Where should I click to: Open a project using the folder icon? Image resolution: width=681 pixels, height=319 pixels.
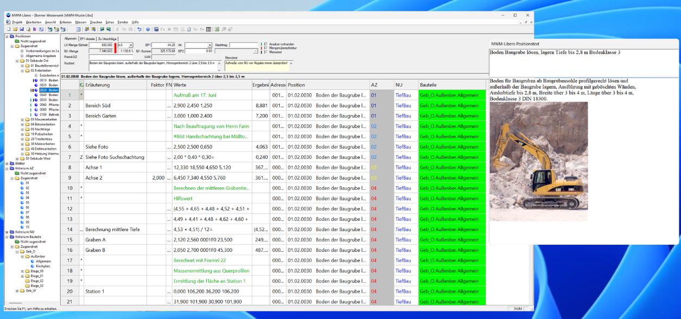(15, 30)
